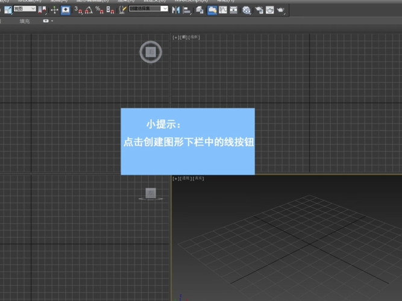Open the Layer Manager

pos(199,10)
